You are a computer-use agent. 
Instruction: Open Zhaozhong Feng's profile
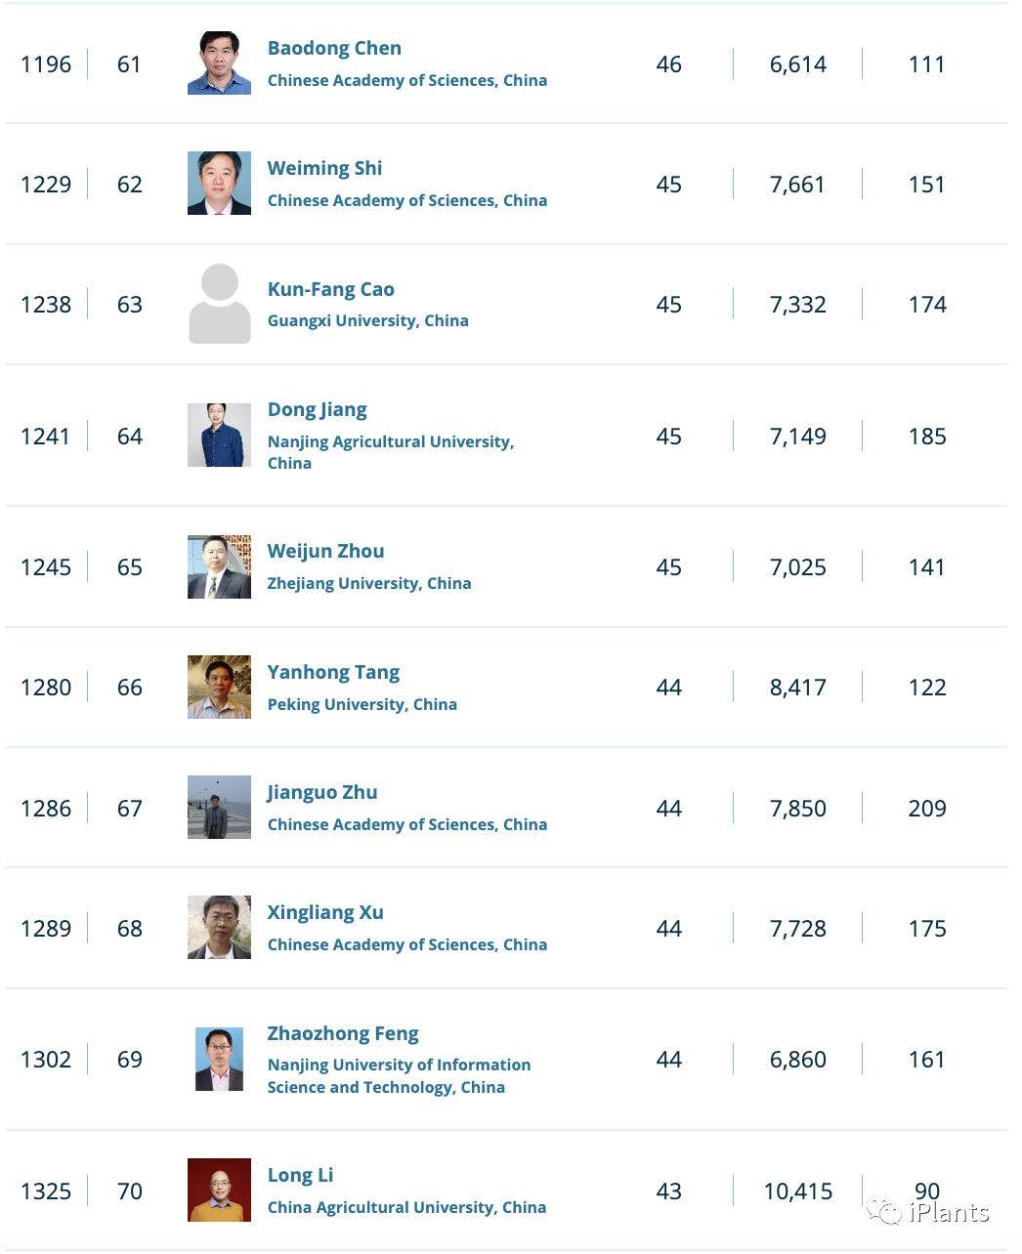[x=343, y=1033]
